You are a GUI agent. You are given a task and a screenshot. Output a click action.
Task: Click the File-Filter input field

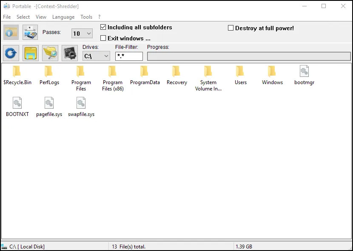129,56
